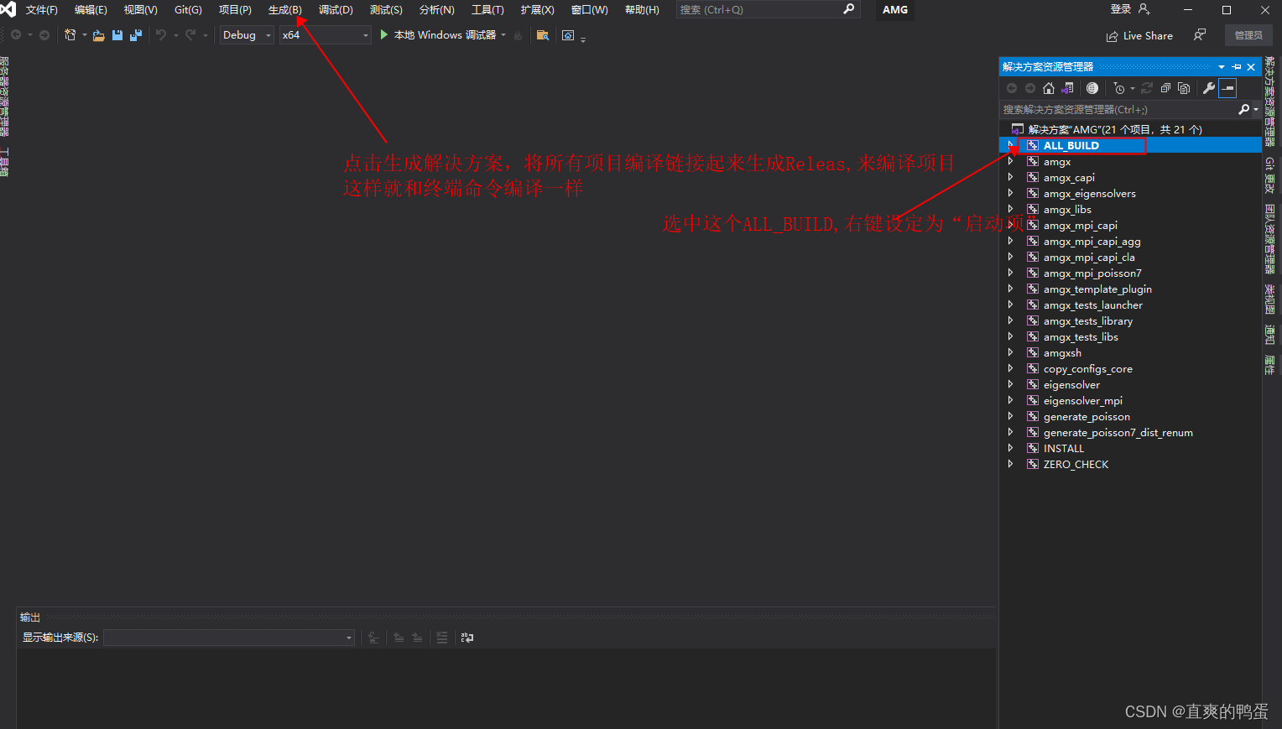Viewport: 1282px width, 729px height.
Task: Open the Debug configuration dropdown
Action: (246, 35)
